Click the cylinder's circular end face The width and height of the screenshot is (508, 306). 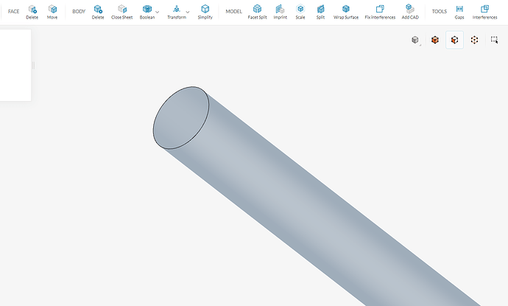point(181,118)
